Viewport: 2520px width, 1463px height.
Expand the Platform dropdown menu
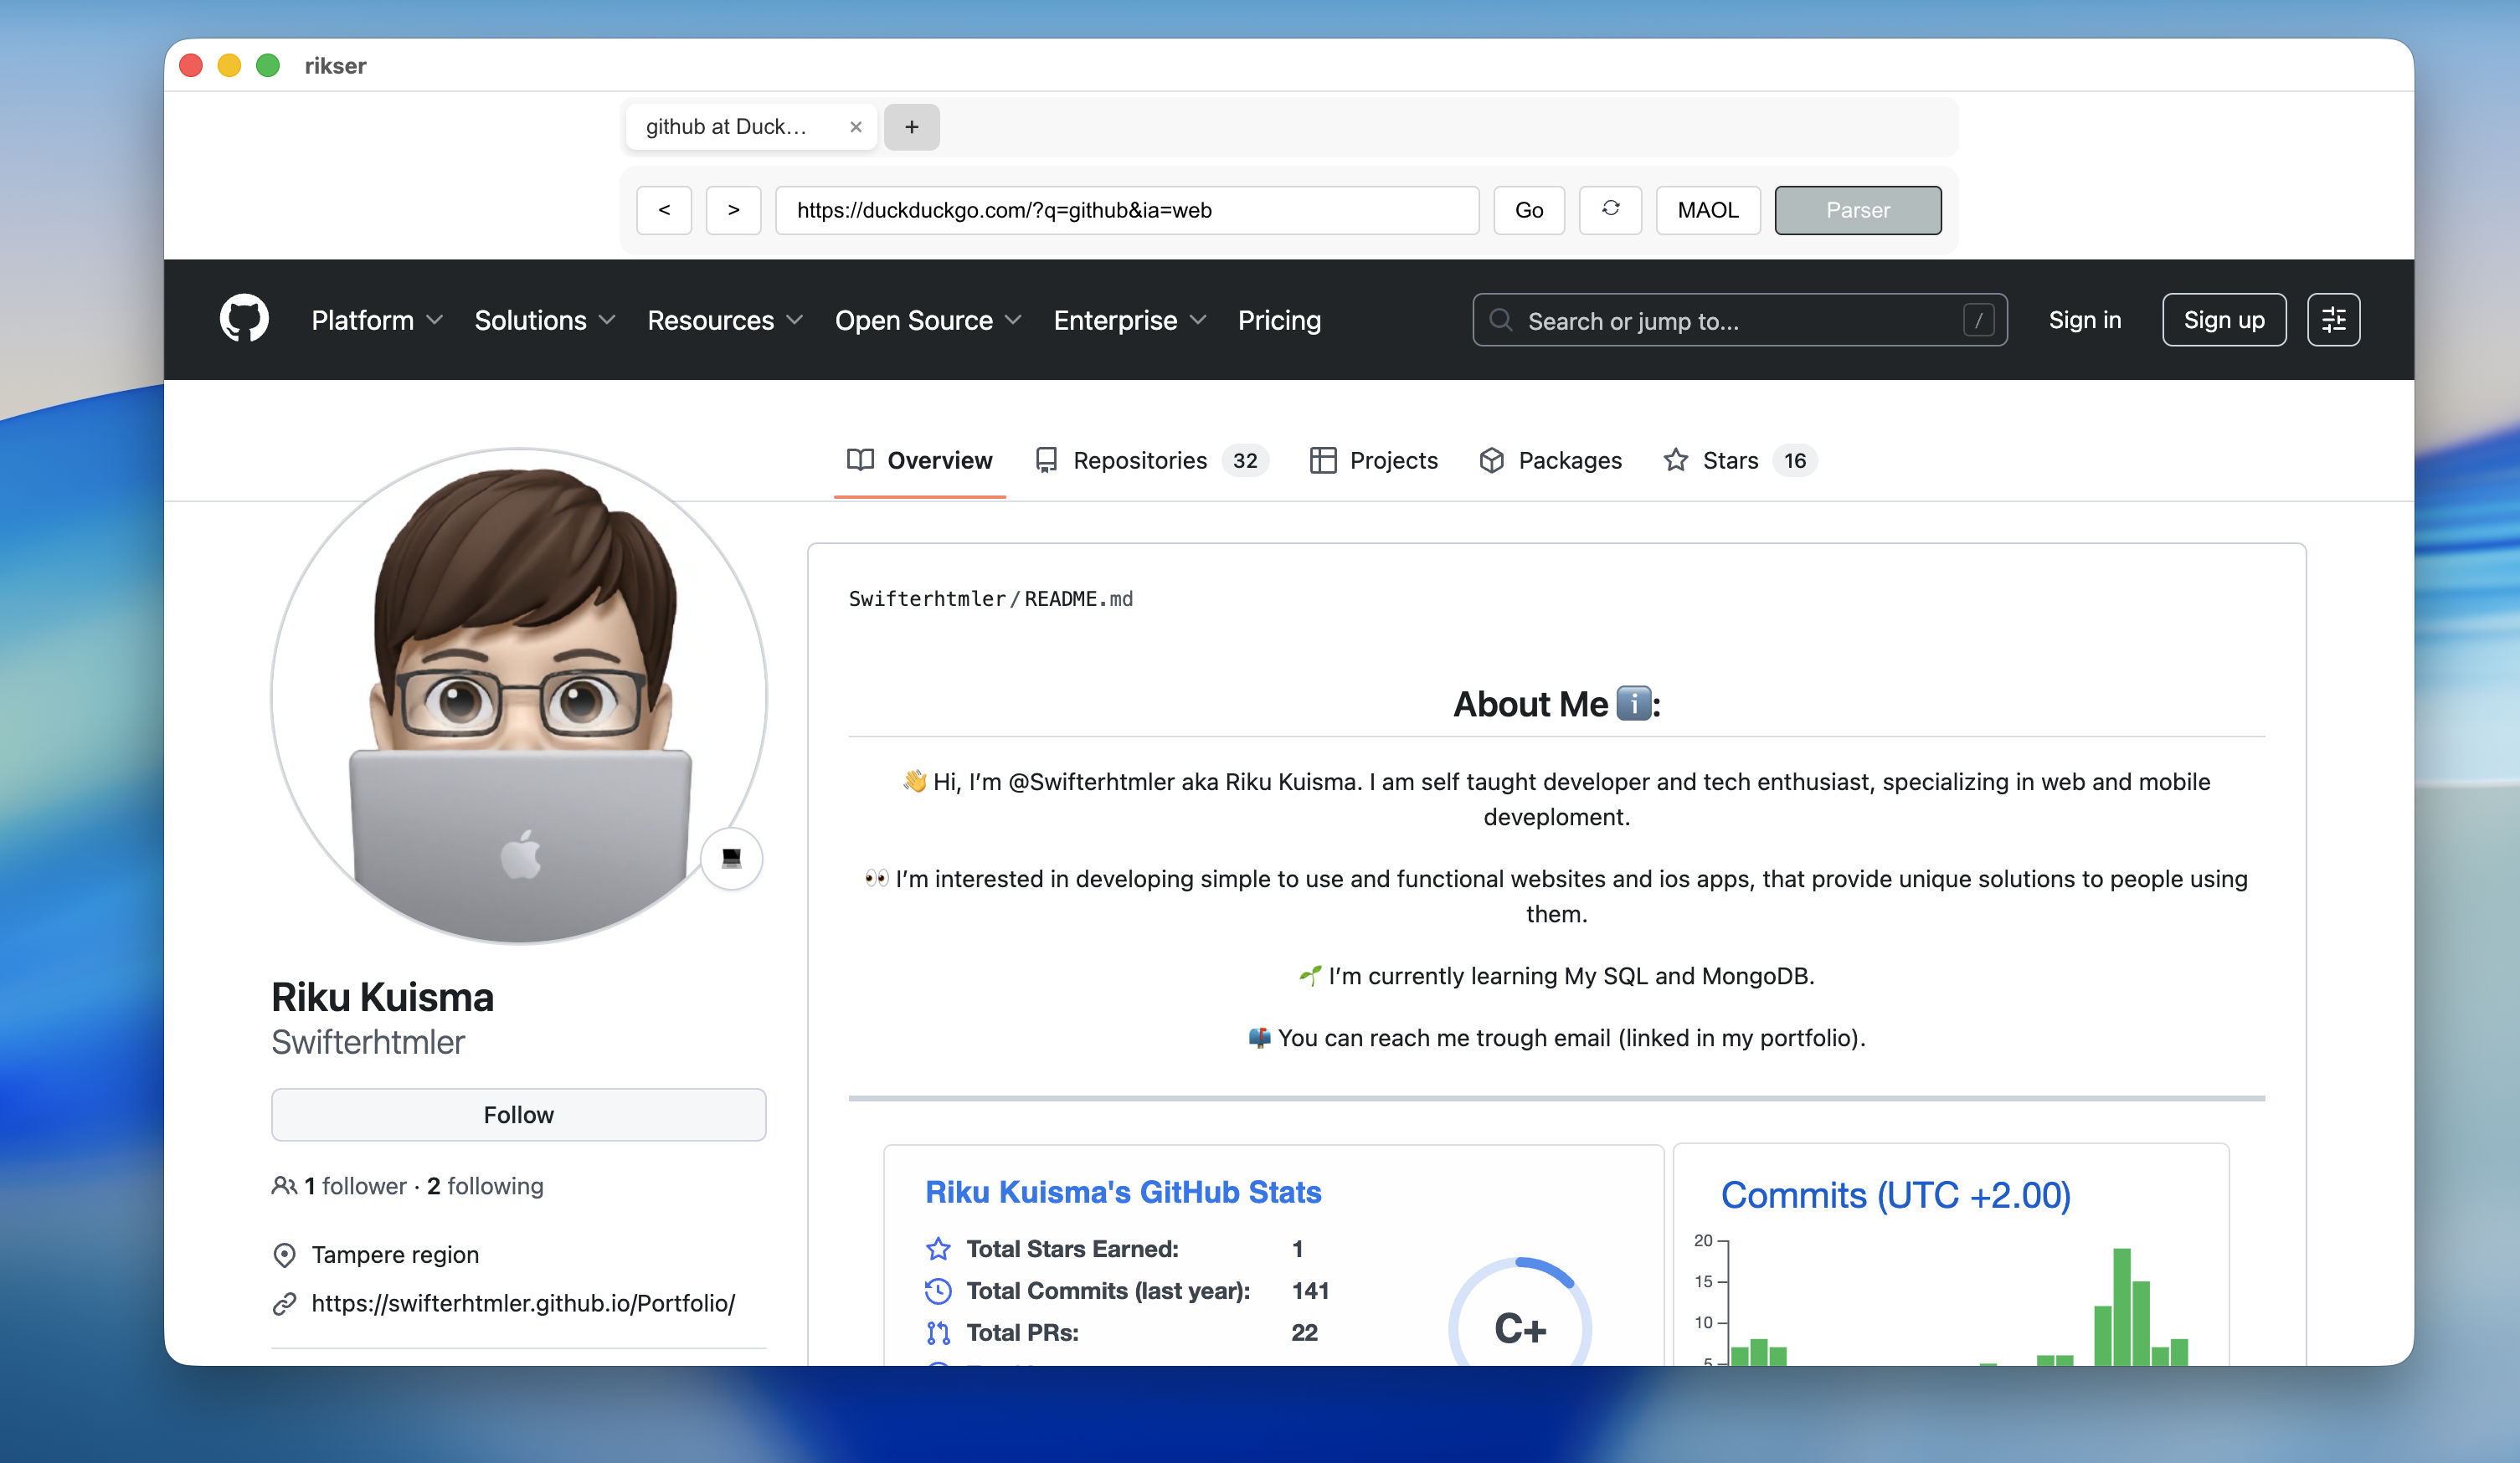[376, 320]
